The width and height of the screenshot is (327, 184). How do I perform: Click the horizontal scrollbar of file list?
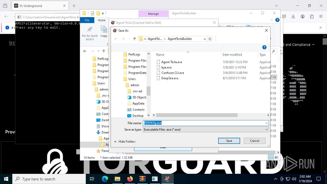pyautogui.click(x=197, y=115)
